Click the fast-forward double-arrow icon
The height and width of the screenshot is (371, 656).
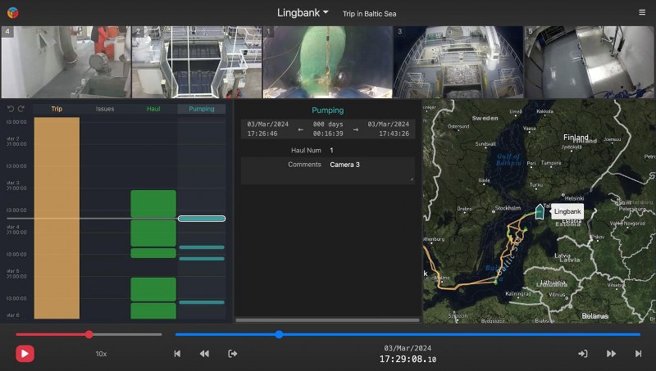pyautogui.click(x=611, y=354)
